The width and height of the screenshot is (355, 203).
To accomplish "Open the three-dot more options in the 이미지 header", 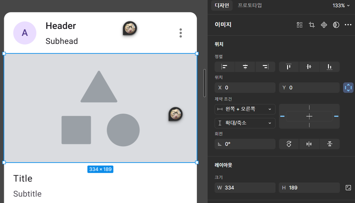I will coord(348,25).
